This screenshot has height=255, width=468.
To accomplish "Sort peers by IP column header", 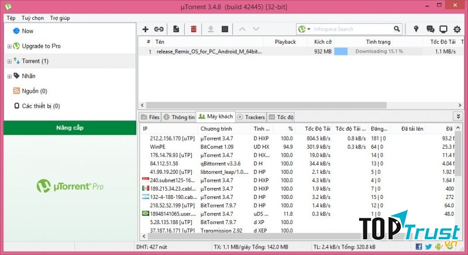I will (145, 129).
